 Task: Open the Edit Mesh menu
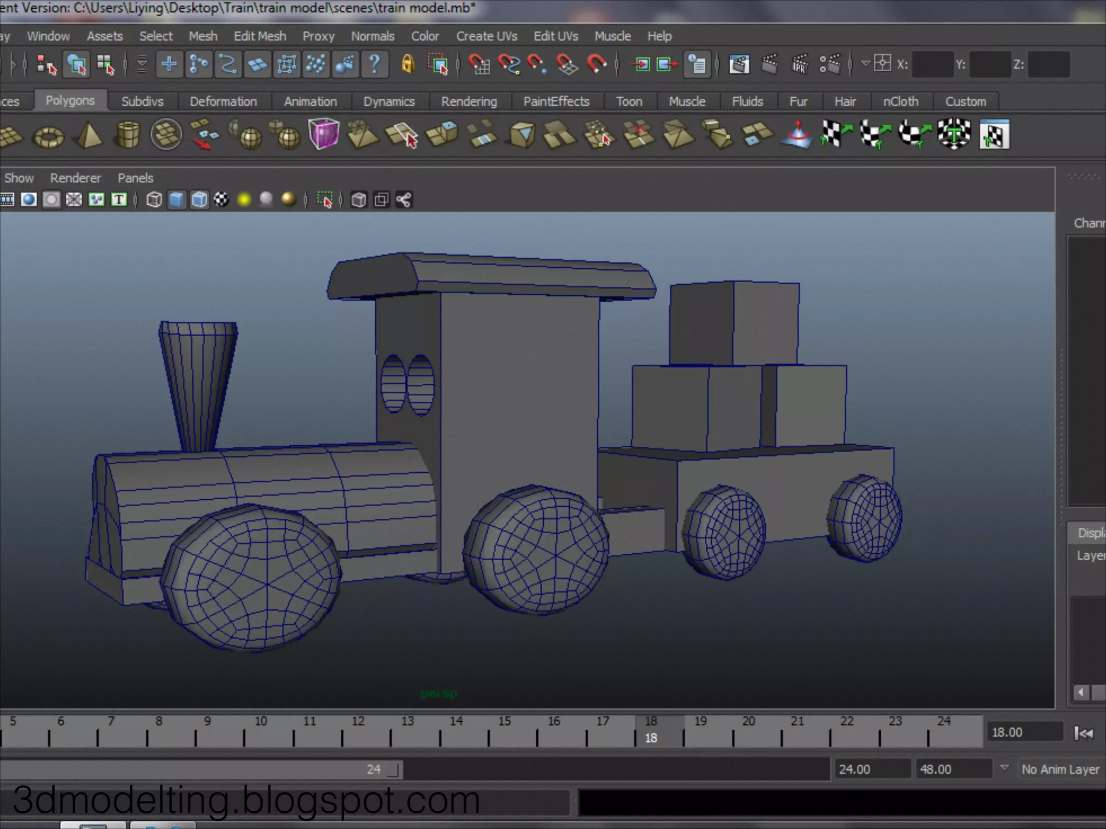(x=260, y=36)
